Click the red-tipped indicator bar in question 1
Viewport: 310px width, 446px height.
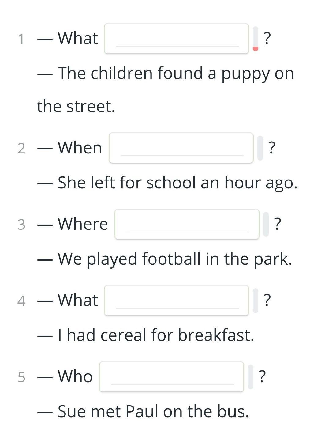(256, 39)
